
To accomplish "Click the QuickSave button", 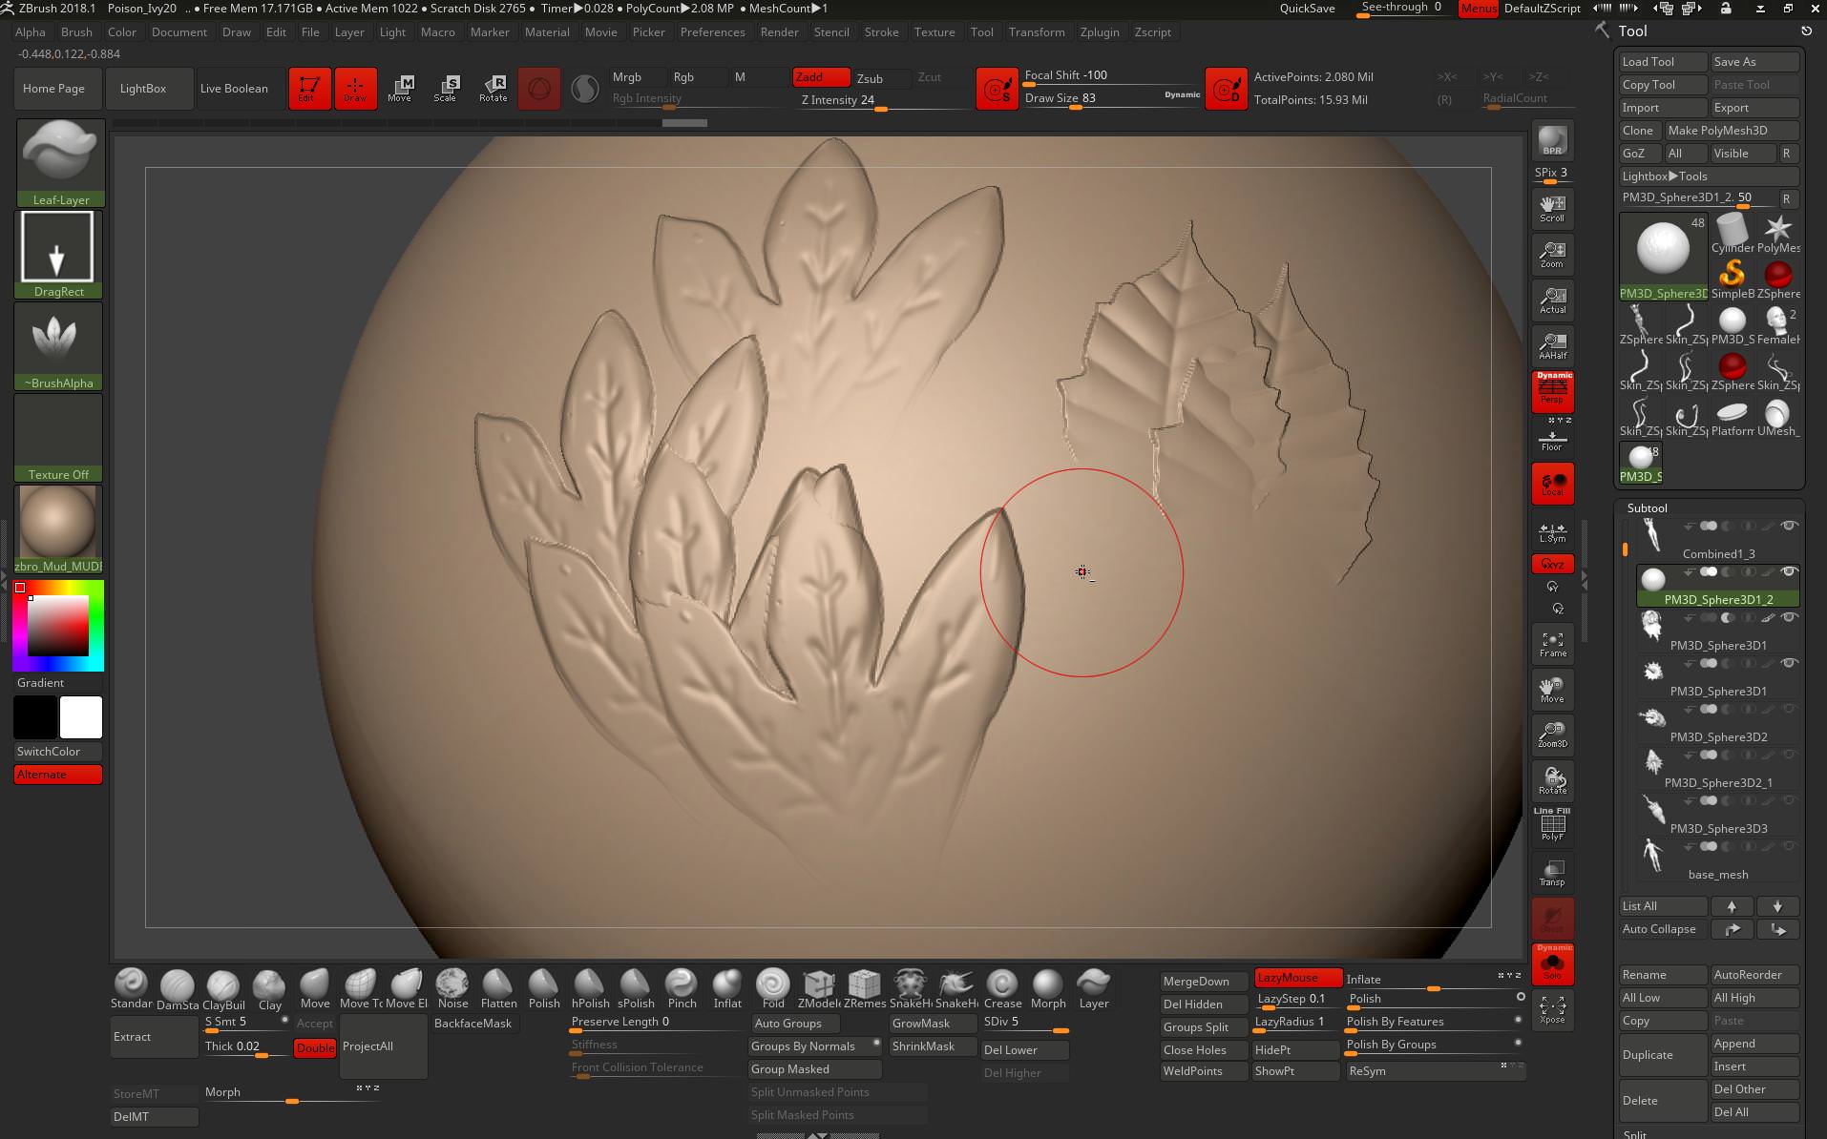I will (1307, 8).
